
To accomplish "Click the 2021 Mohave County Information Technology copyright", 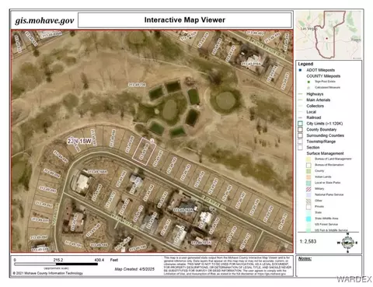I will [48, 273].
